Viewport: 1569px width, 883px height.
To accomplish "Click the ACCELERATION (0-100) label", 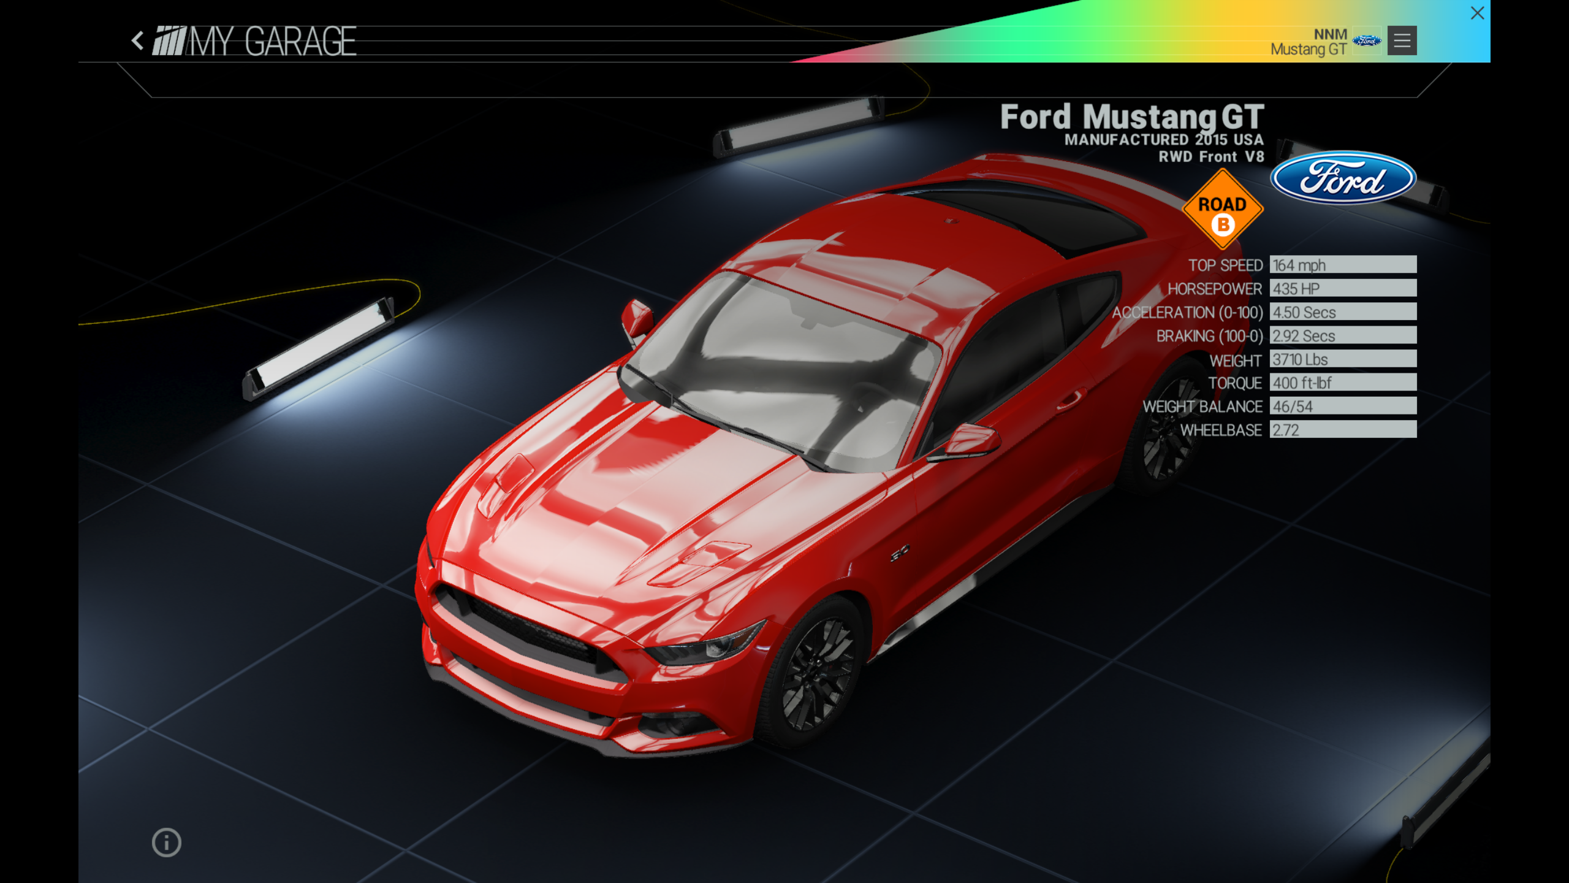I will [x=1188, y=313].
